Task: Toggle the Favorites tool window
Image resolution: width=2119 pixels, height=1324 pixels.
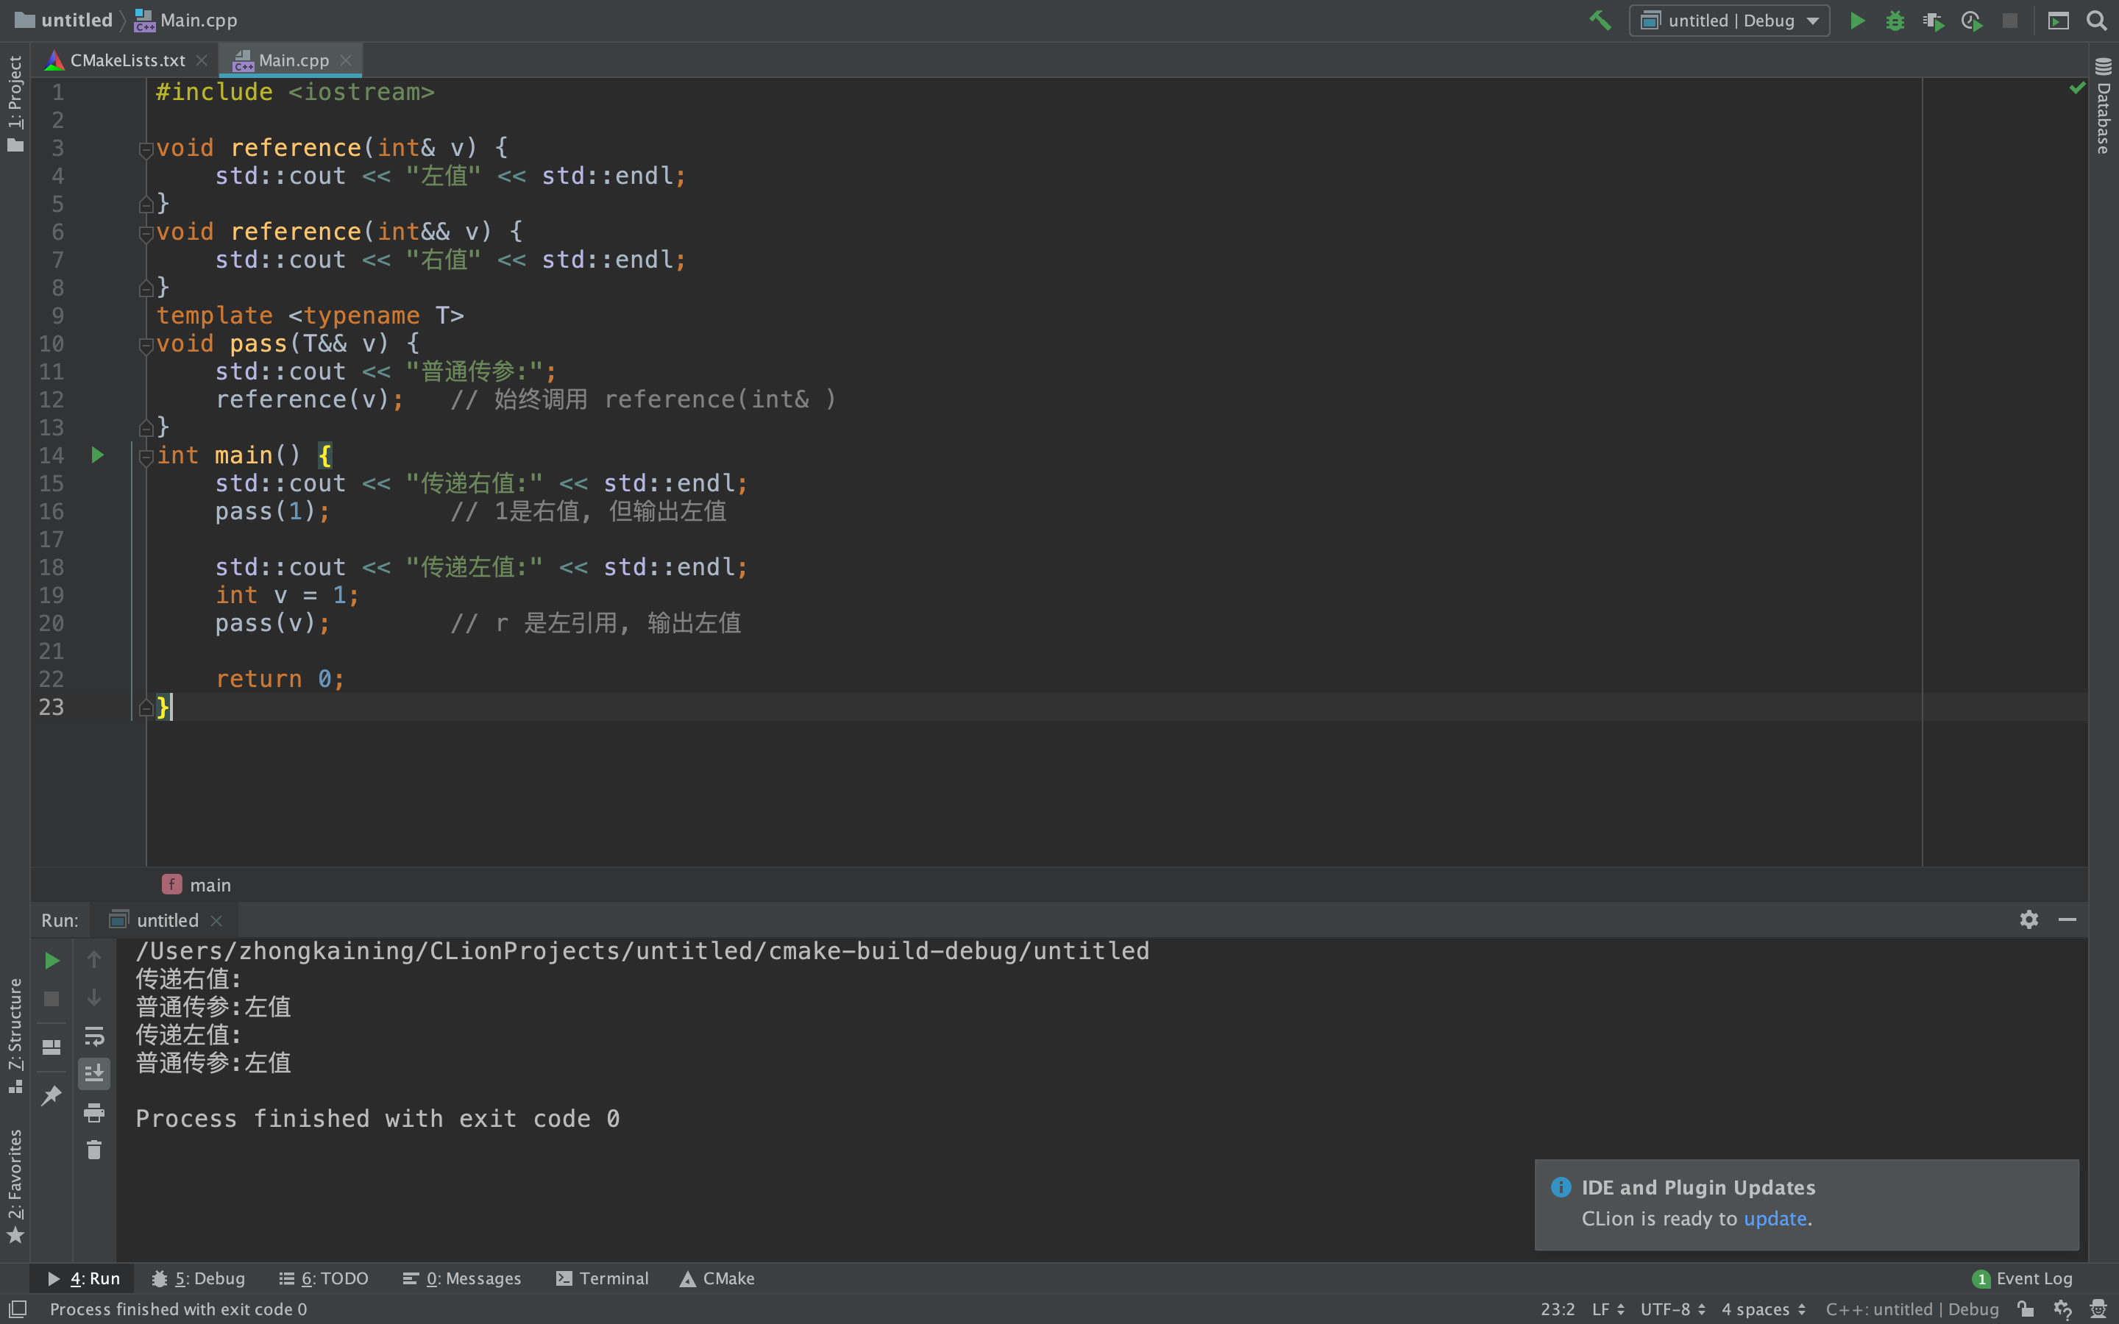Action: tap(15, 1186)
